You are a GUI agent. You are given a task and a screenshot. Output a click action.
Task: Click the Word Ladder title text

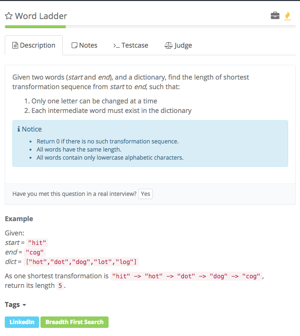click(41, 16)
